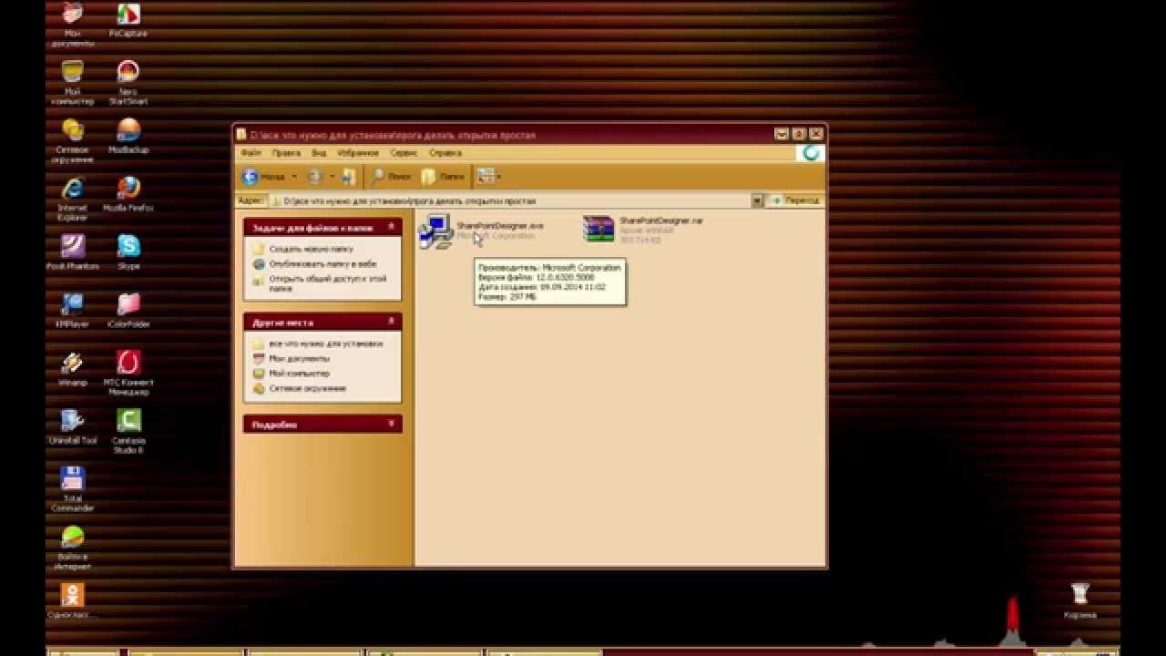
Task: Click the Forward navigation arrow icon
Action: (315, 177)
